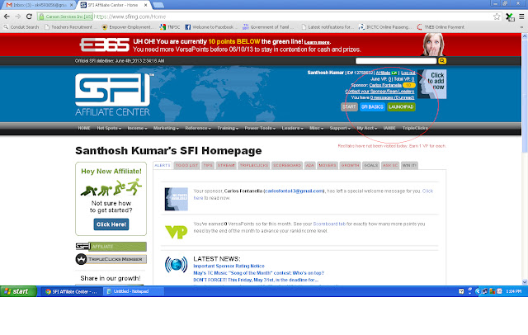
Task: Open the Important Sponsor Rating Notice news link
Action: coord(229,266)
